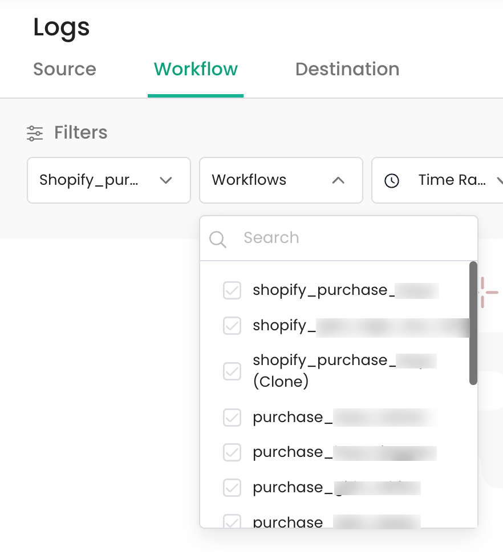
Task: Uncheck the fourth checkbox in the workflow list
Action: point(232,418)
